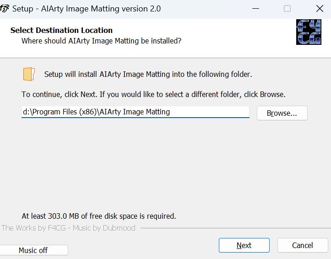Click the end of the path after 'Matting'
The height and width of the screenshot is (259, 331).
tap(171, 112)
